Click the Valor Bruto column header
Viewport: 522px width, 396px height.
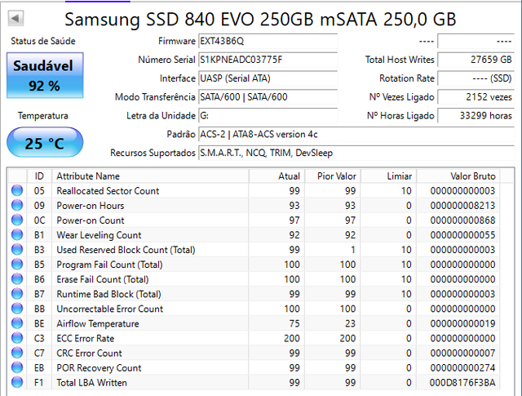coord(458,176)
